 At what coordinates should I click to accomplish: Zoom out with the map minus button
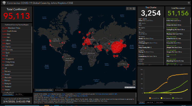click(x=134, y=85)
